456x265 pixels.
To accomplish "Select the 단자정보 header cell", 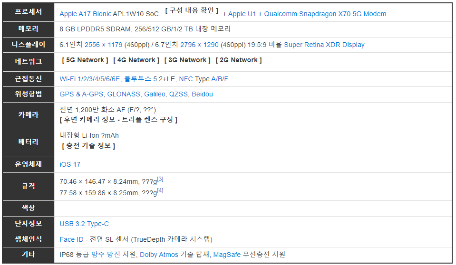I will [x=28, y=224].
